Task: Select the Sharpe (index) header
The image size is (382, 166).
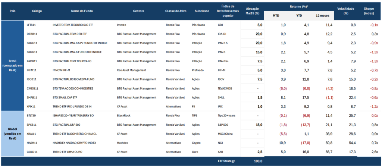Action: (369, 11)
